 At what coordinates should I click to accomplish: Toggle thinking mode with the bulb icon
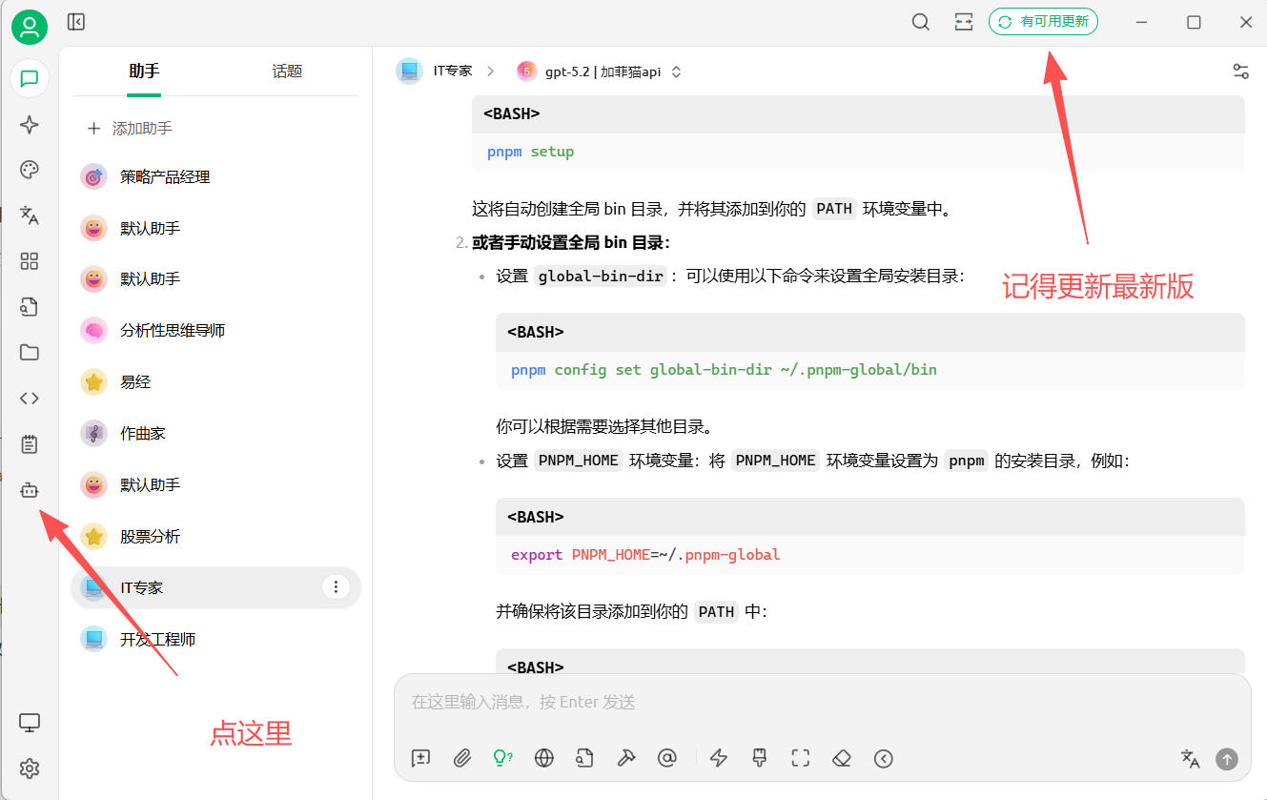pyautogui.click(x=502, y=758)
